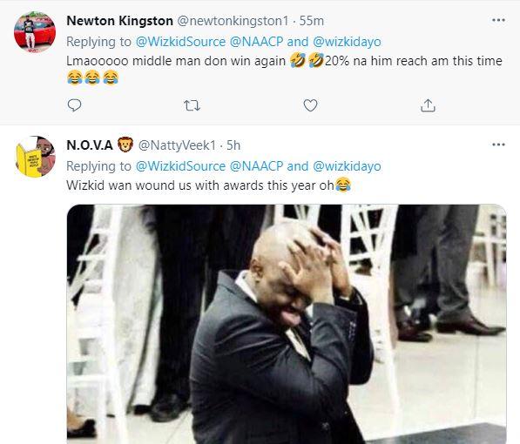The width and height of the screenshot is (520, 444).
Task: Open more options on N.O.V.A's tweet
Action: tap(498, 145)
